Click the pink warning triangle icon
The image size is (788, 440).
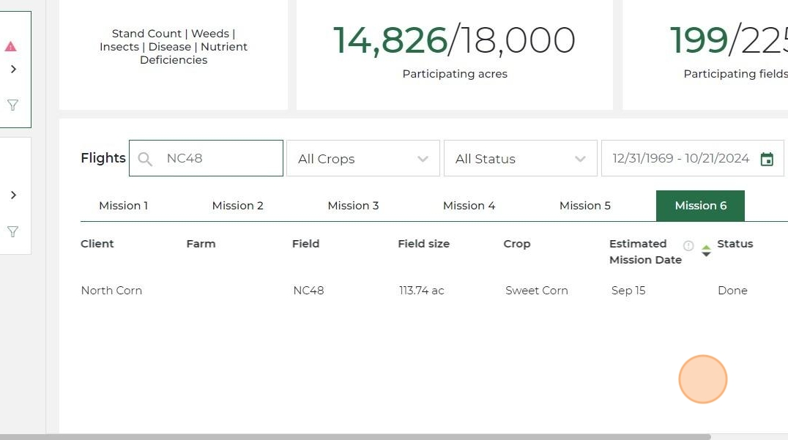(x=11, y=47)
